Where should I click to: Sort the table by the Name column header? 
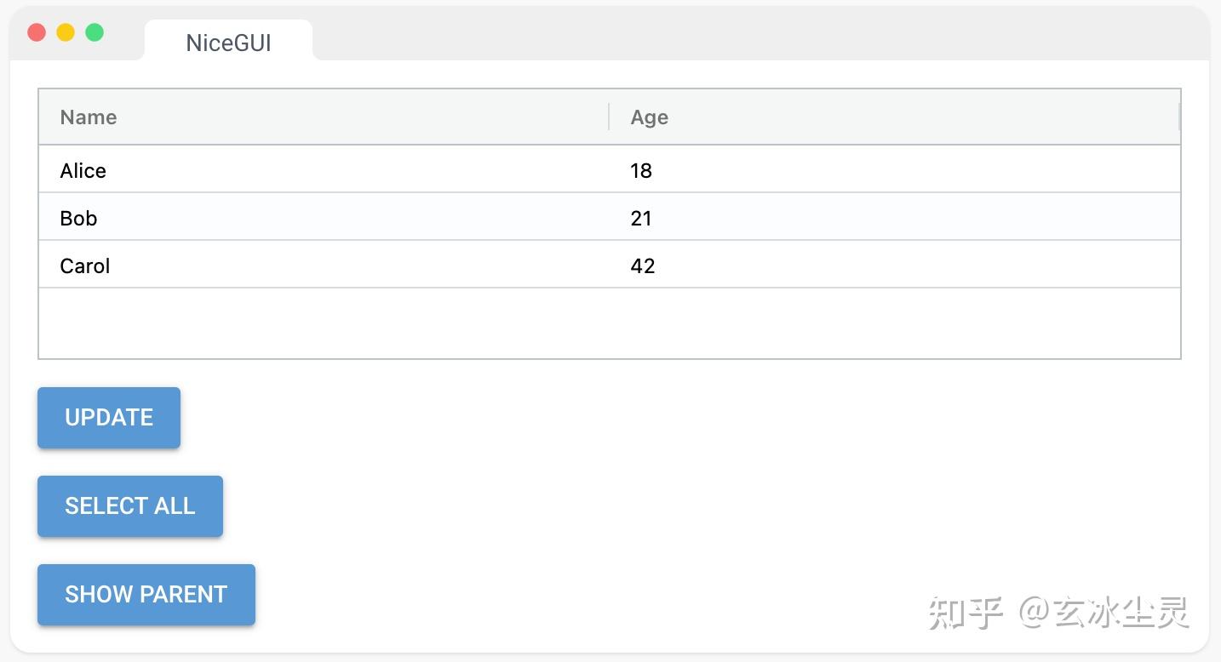coord(88,117)
